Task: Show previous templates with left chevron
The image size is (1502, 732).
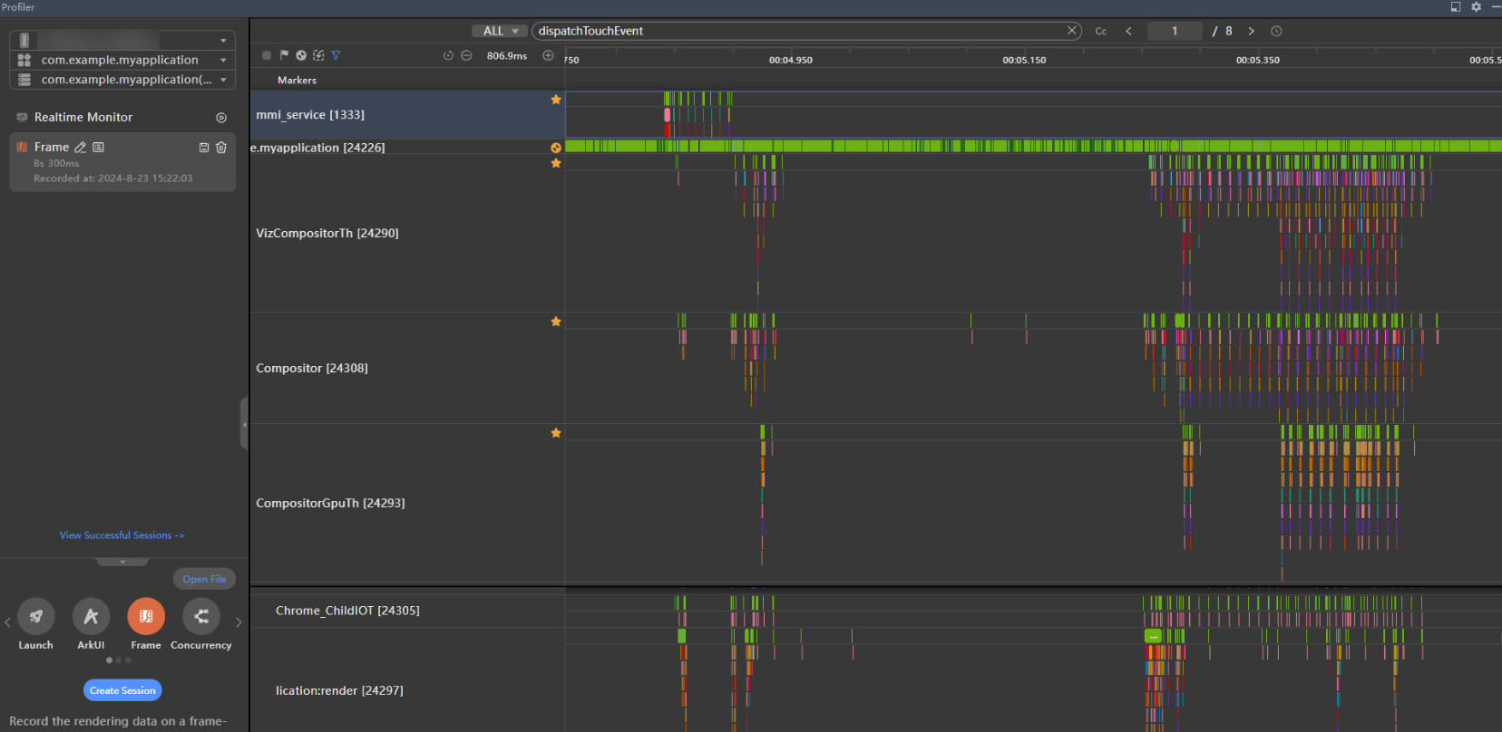Action: pyautogui.click(x=7, y=622)
